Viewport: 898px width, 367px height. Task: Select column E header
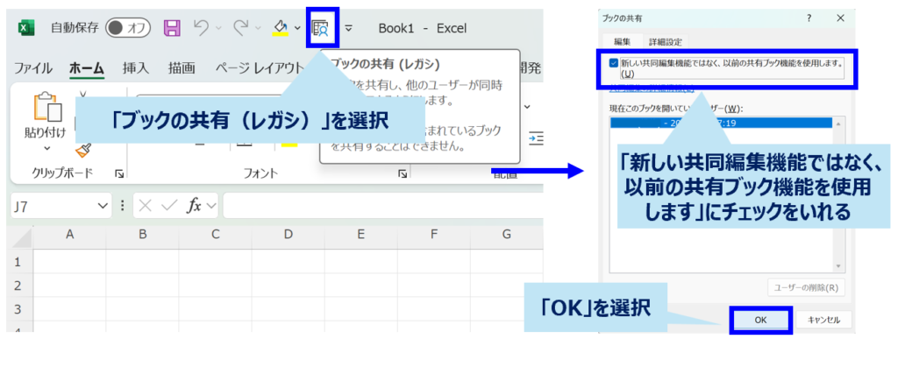360,234
